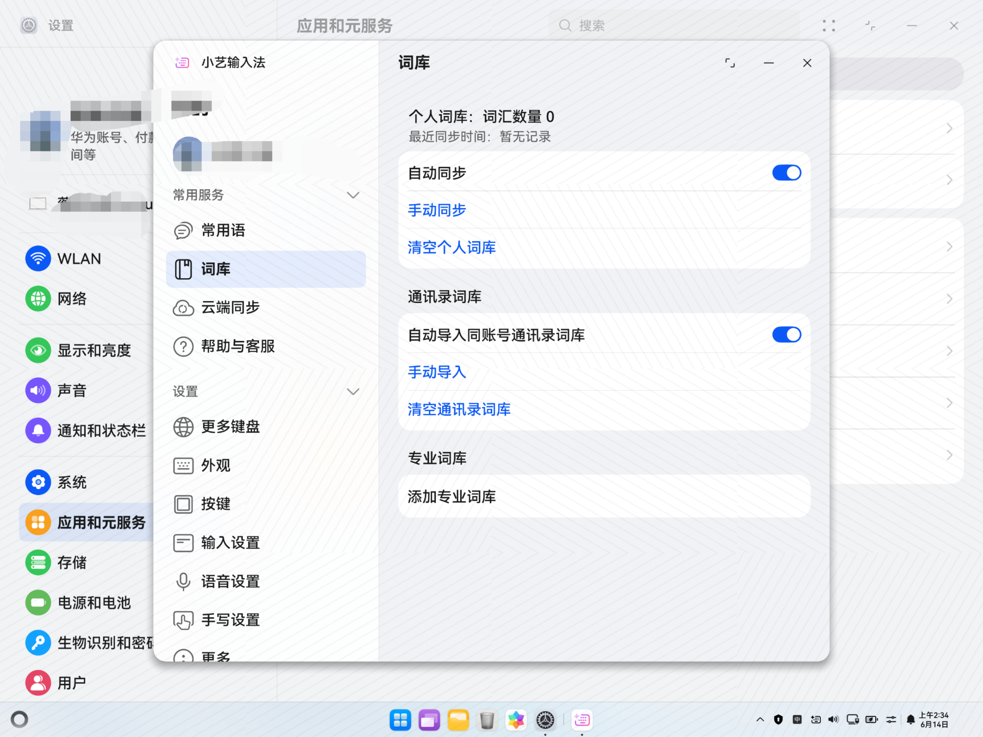Image resolution: width=983 pixels, height=737 pixels.
Task: Click the 小艺输入法 icon in the dock
Action: (582, 720)
